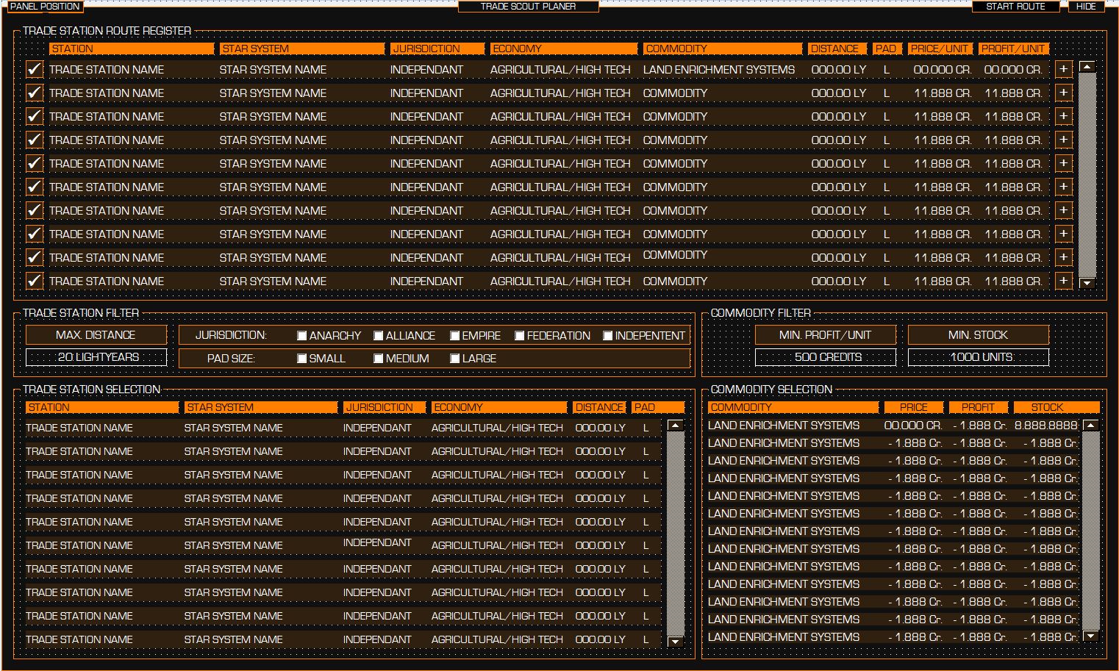1119x671 pixels.
Task: Select Land Enrichment Systems in the route register
Action: [719, 70]
